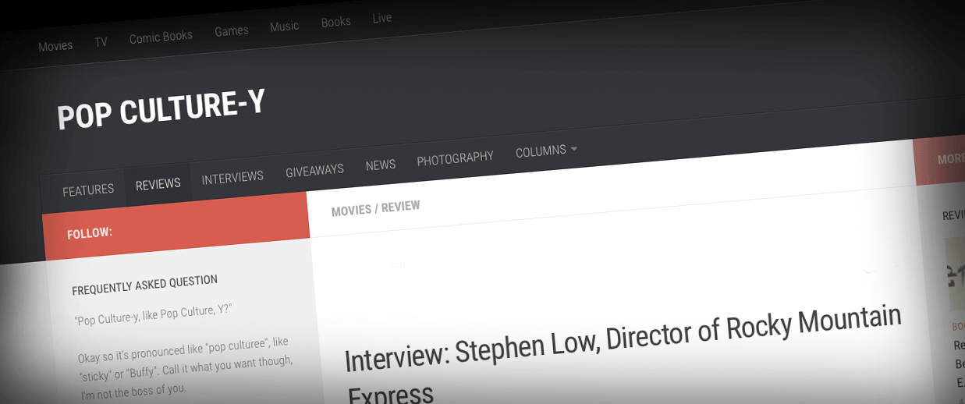Open the Giveaways tab
The width and height of the screenshot is (965, 404).
point(314,170)
